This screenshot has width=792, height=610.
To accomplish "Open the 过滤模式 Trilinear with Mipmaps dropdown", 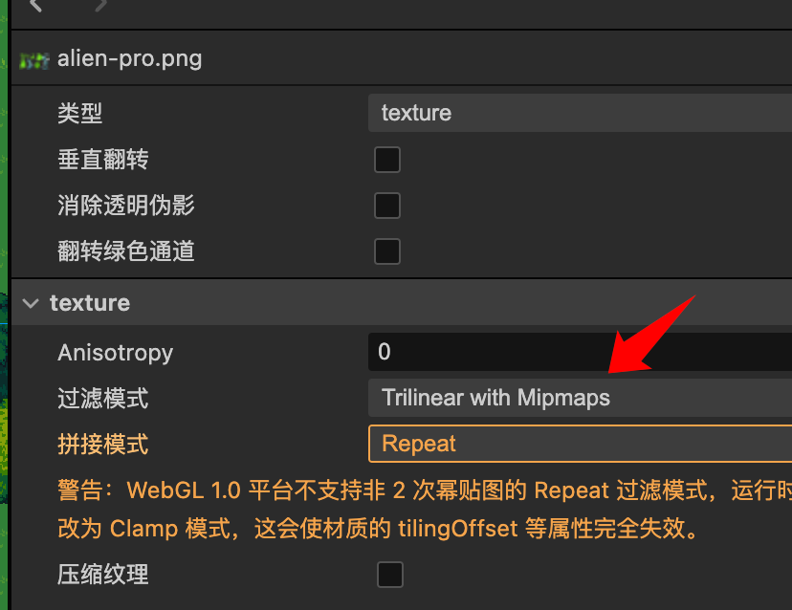I will [580, 398].
